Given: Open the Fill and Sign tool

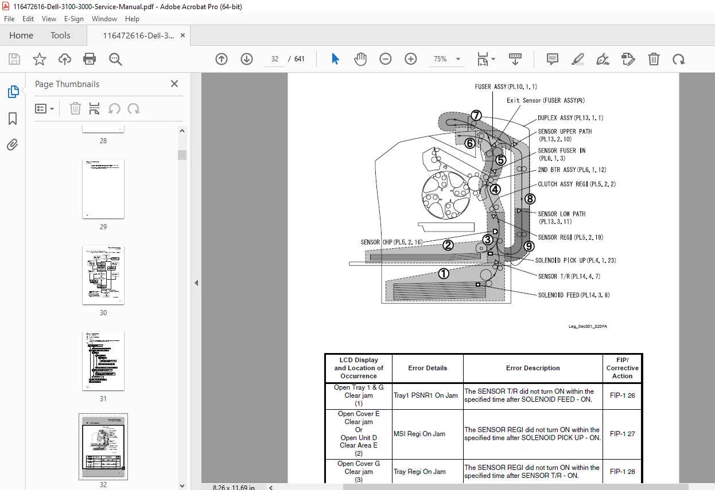Looking at the screenshot, I should (x=603, y=59).
